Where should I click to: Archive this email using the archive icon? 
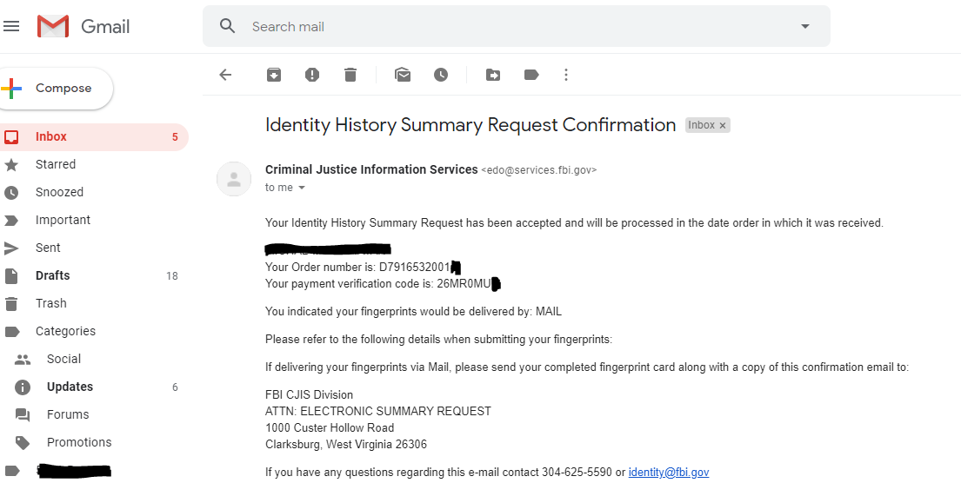pos(273,75)
